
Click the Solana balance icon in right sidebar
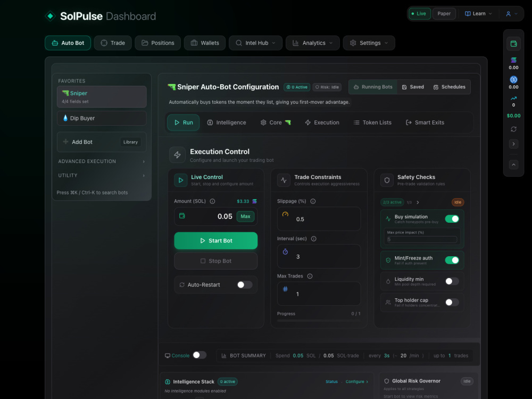point(513,60)
